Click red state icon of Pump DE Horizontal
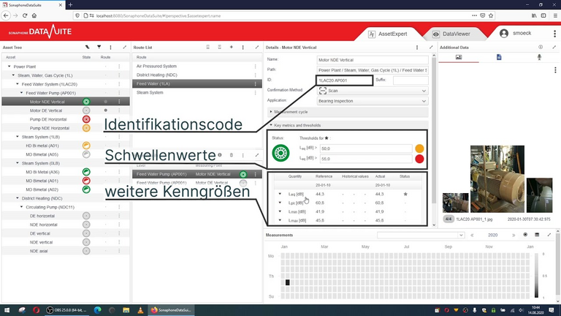 click(x=86, y=119)
